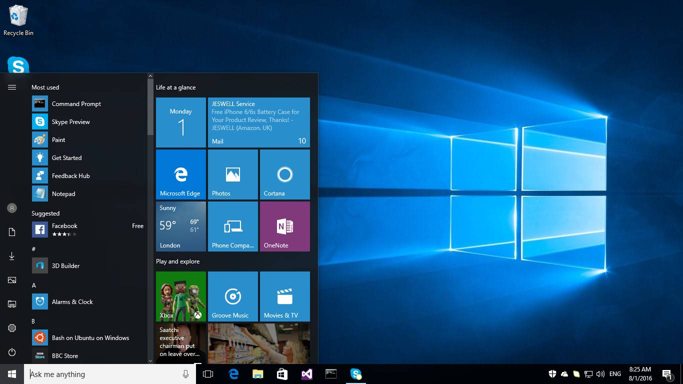683x384 pixels.
Task: Select the suggested Facebook app
Action: 89,229
